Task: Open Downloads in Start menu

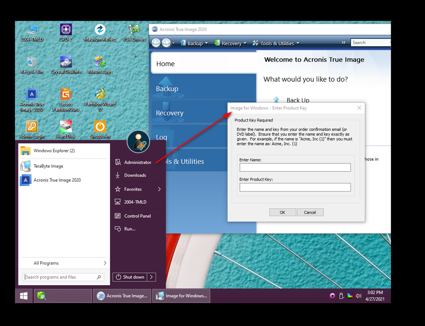Action: [x=138, y=175]
